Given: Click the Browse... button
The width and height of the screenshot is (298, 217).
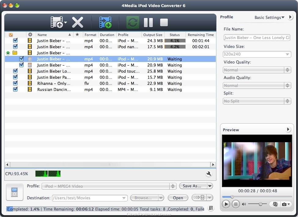Looking at the screenshot, I should (144, 198).
